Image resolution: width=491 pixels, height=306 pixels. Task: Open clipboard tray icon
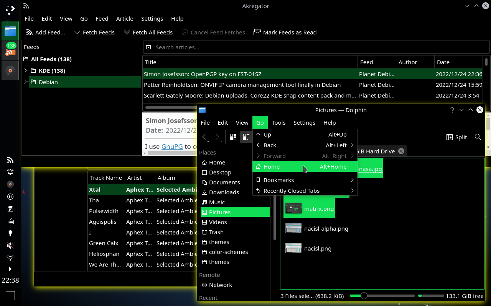click(10, 209)
